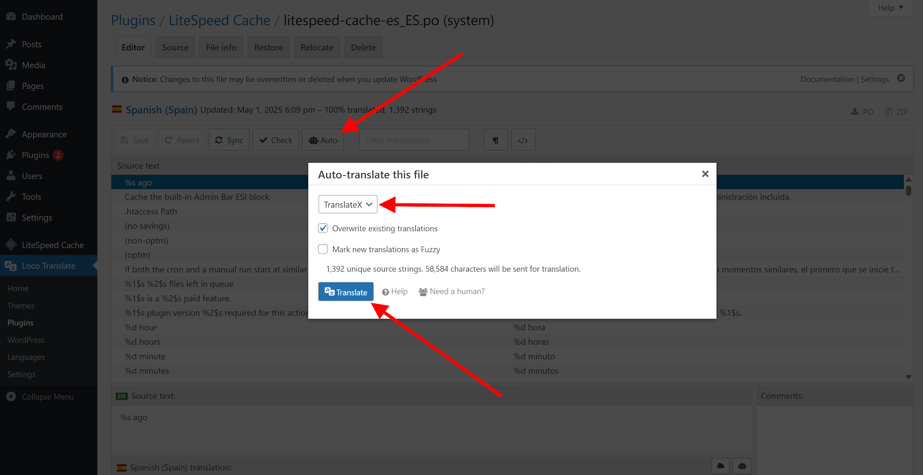923x475 pixels.
Task: Open the Media library icon
Action: (11, 65)
